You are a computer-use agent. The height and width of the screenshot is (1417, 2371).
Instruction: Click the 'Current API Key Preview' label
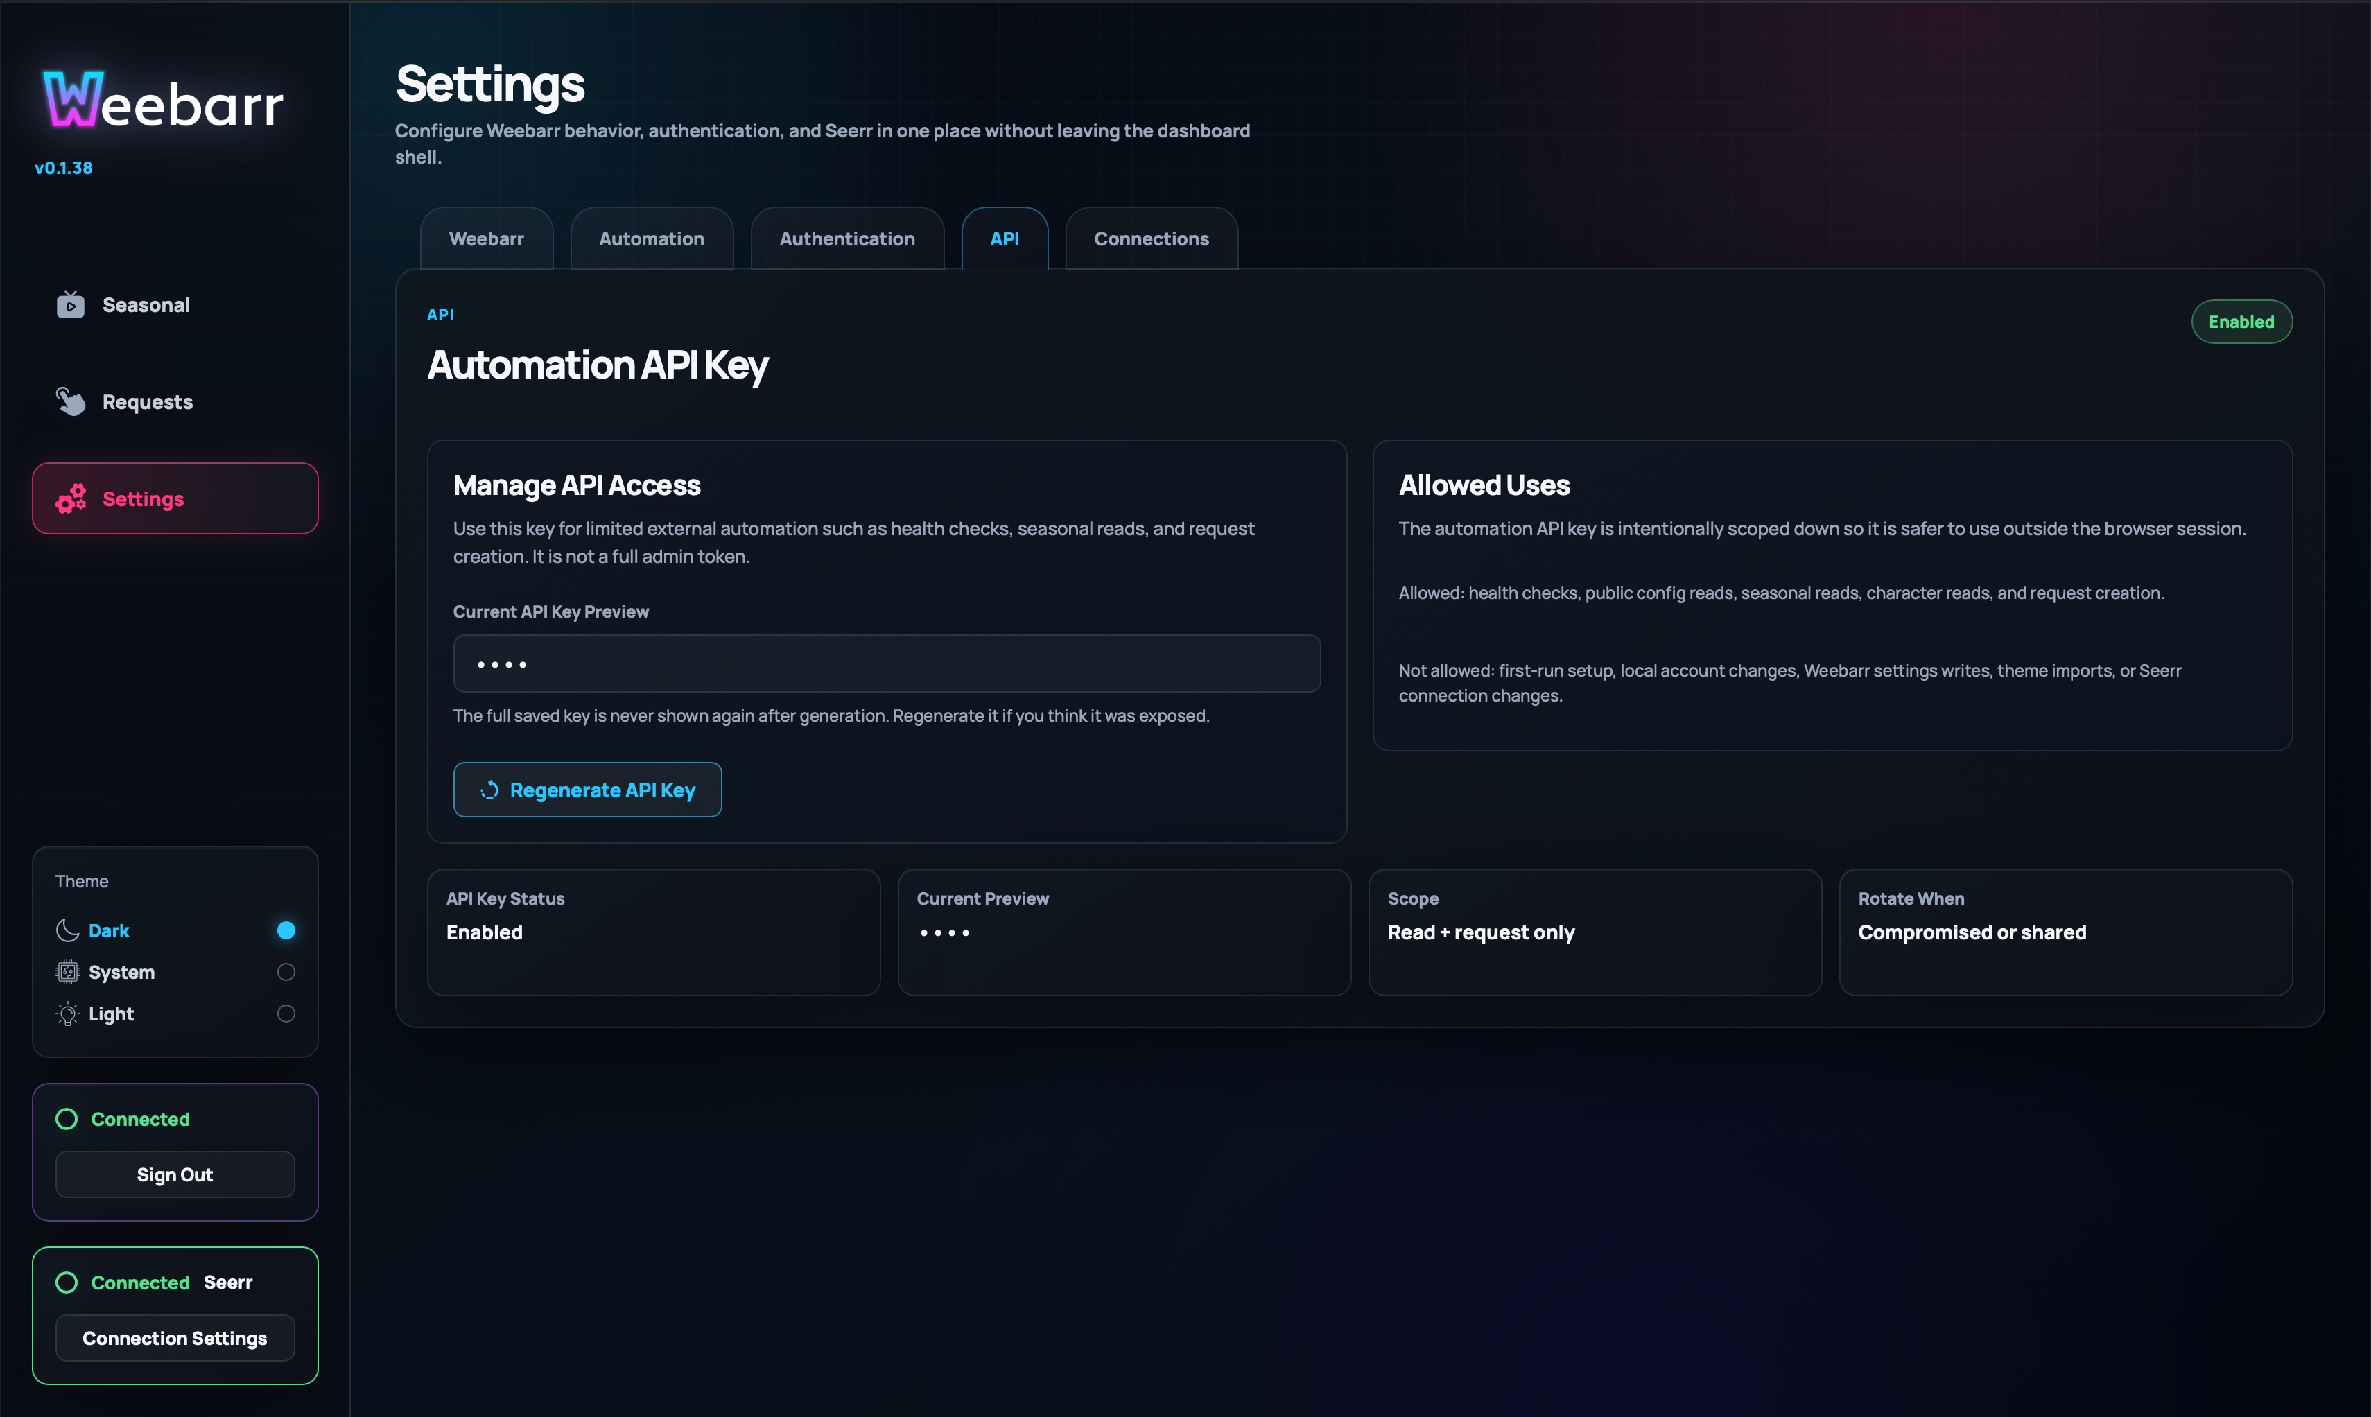point(551,612)
